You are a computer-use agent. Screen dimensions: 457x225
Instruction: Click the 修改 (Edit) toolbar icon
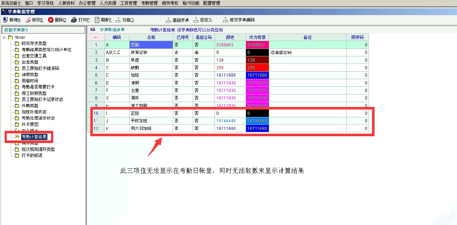tap(28, 20)
